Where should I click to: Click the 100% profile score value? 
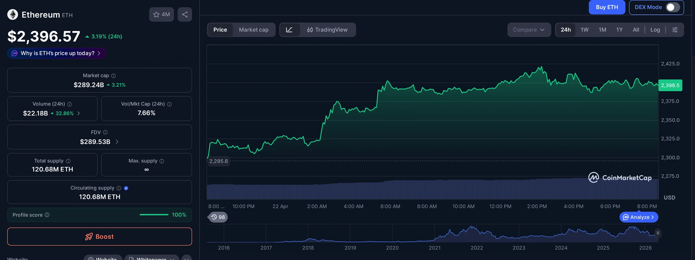pyautogui.click(x=179, y=215)
